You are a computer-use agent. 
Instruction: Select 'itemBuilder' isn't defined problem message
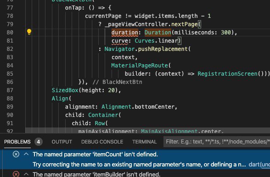96,174
